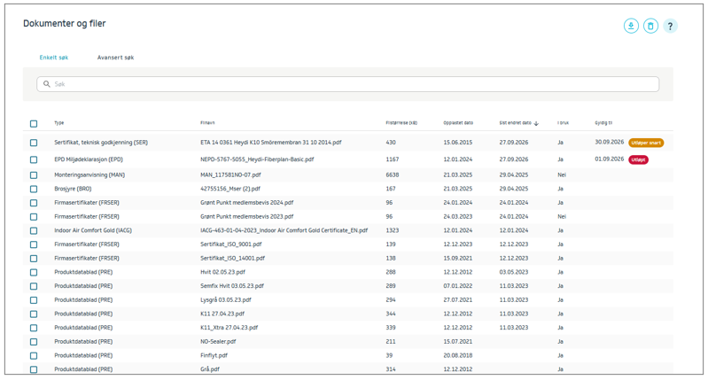Image resolution: width=708 pixels, height=380 pixels.
Task: Click the sort arrow next to Sist endret dato
Action: [x=536, y=123]
